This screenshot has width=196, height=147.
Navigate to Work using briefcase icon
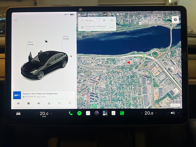coord(112,20)
